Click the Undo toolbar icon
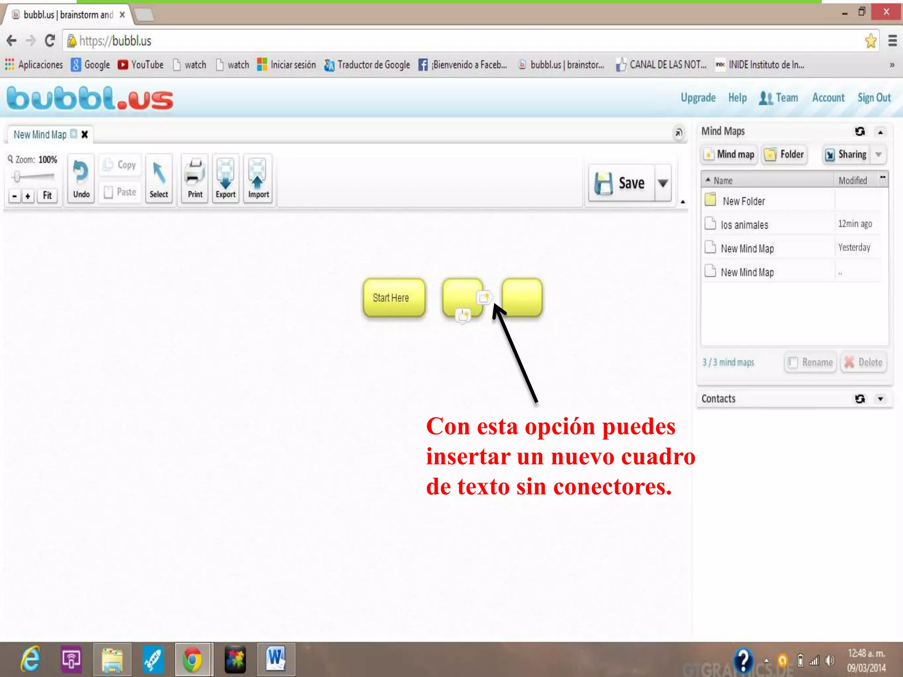903x677 pixels. (x=81, y=179)
